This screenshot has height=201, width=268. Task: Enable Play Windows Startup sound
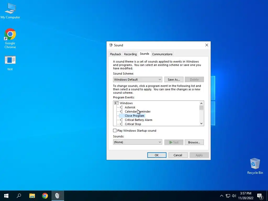(x=115, y=131)
